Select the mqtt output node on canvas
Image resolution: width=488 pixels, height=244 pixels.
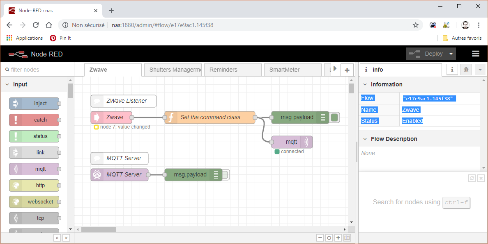[x=292, y=142]
